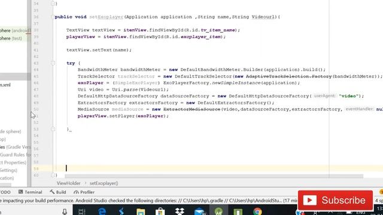Open the blue lightning app in the taskbar

(121, 211)
